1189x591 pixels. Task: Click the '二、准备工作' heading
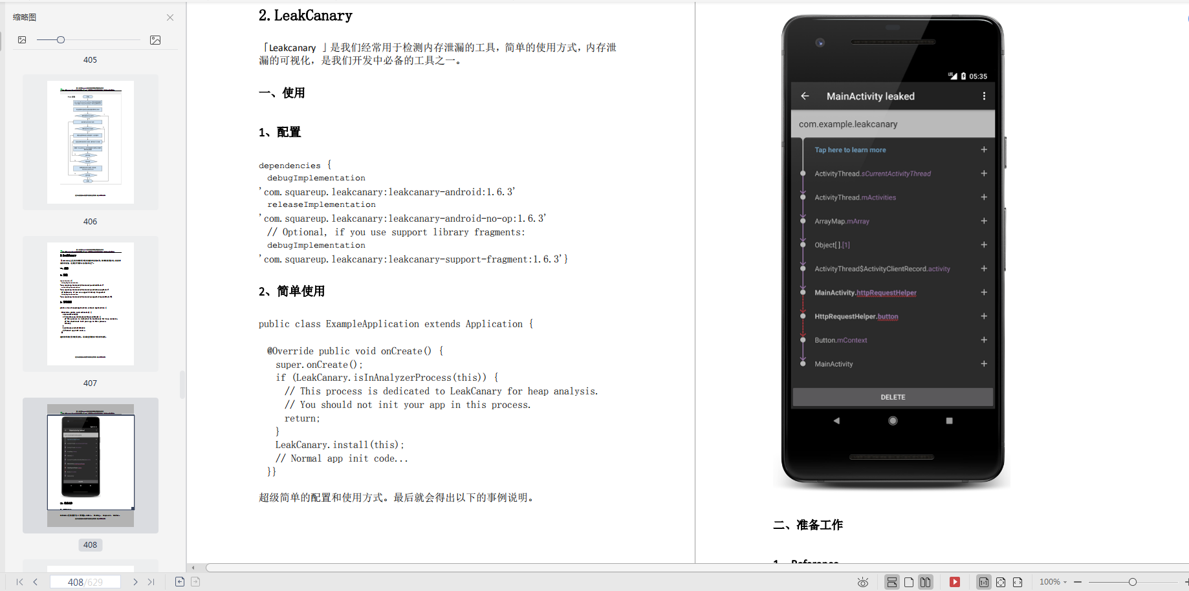[808, 525]
